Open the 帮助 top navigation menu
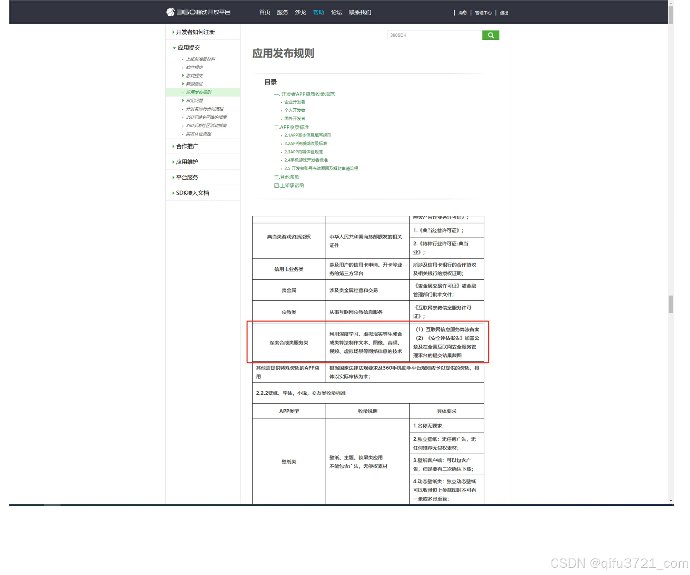 pos(318,12)
